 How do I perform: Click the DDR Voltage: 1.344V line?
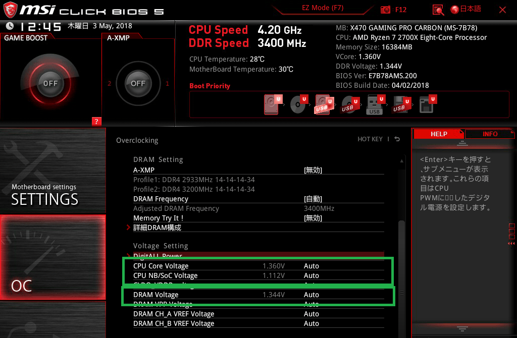pos(369,66)
